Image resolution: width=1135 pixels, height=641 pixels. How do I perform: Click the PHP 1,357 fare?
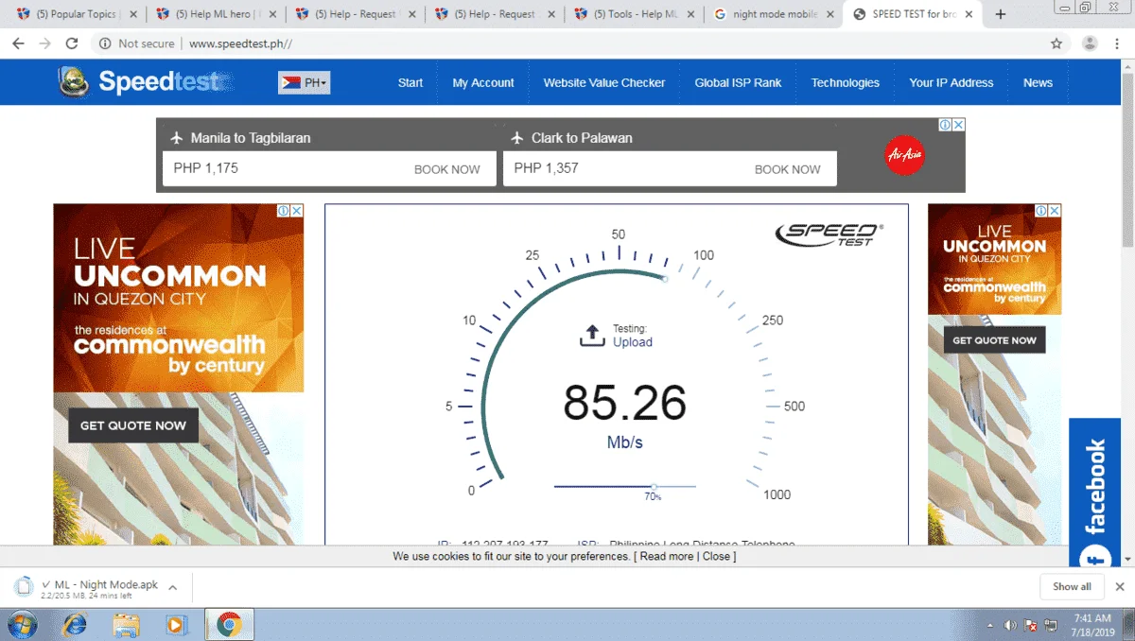click(547, 168)
